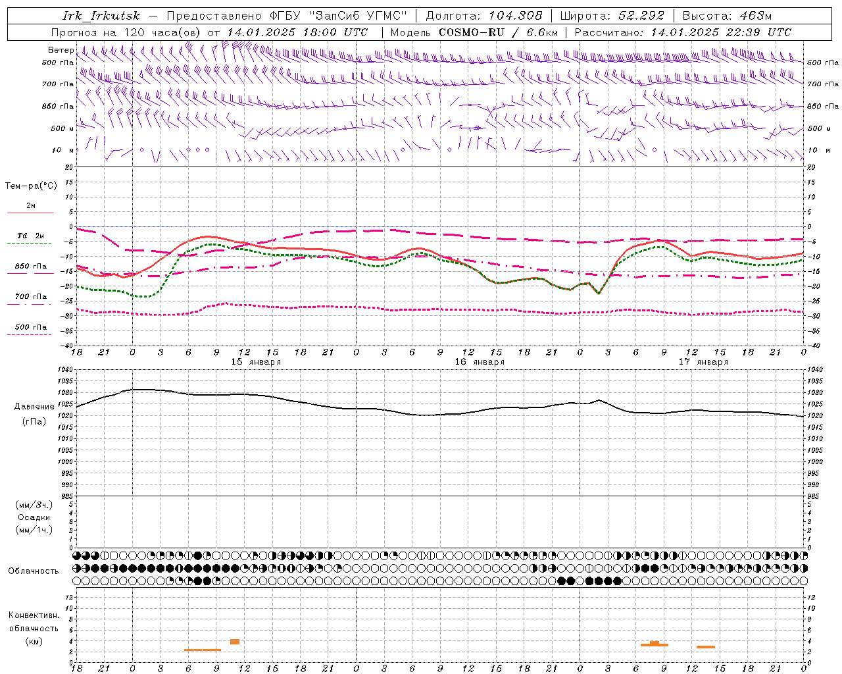Click the Тем-ра(°C) temperature panel label
Image resolution: width=842 pixels, height=674 pixels.
(x=31, y=186)
